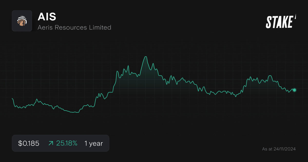Toggle the price display showing $0.185
308x162 pixels.
(x=28, y=143)
